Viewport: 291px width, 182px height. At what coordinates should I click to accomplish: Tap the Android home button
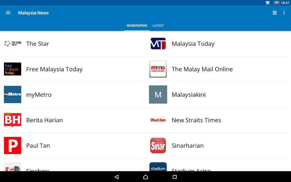tap(145, 177)
